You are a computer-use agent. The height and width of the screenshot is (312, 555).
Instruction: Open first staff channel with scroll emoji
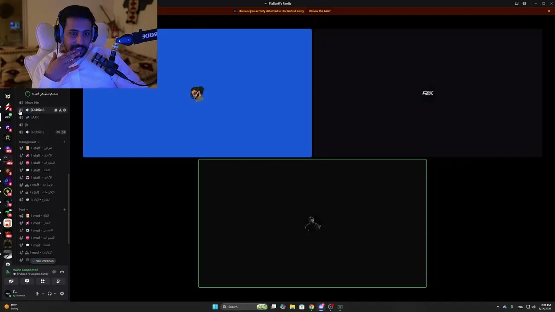(x=42, y=148)
